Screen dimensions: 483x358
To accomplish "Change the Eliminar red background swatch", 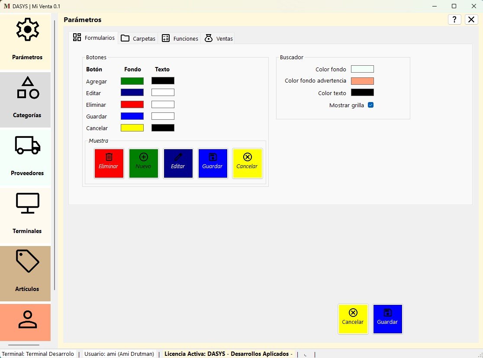I will click(132, 105).
